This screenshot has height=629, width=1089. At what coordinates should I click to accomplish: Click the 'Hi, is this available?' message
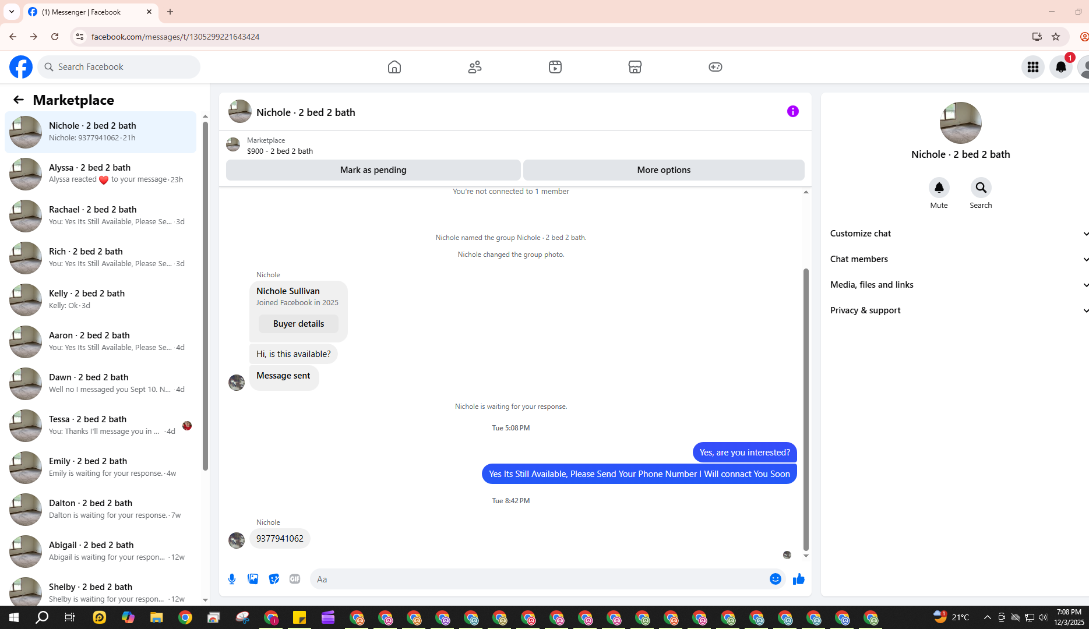click(293, 354)
